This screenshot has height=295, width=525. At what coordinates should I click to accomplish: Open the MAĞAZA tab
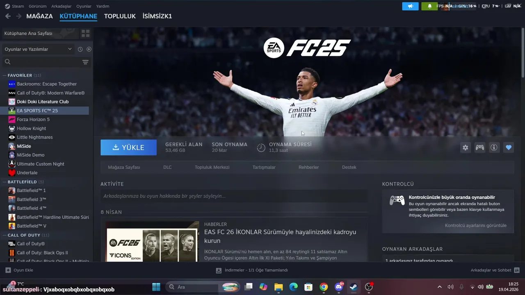click(x=39, y=16)
